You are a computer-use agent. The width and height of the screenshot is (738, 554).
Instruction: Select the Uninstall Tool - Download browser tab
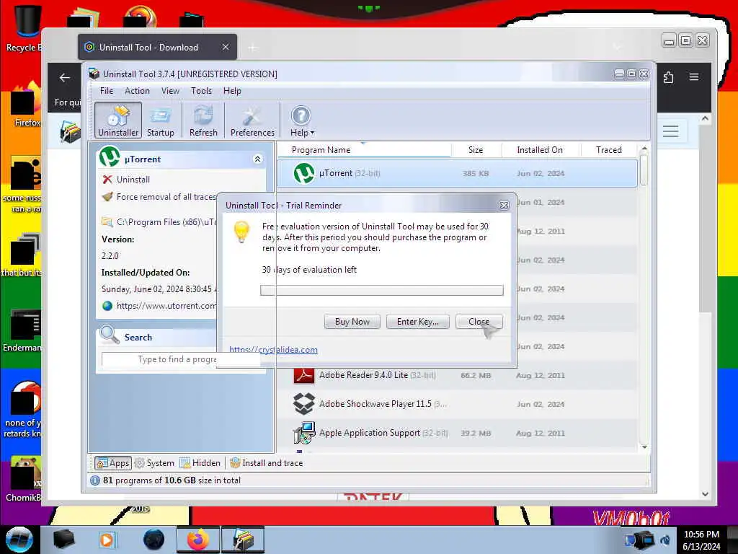[x=157, y=47]
